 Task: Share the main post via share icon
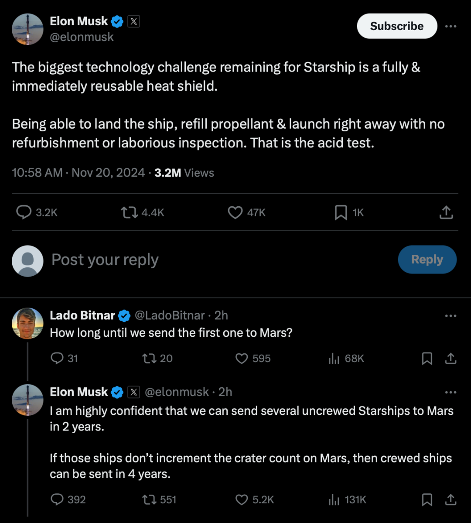[x=446, y=212]
